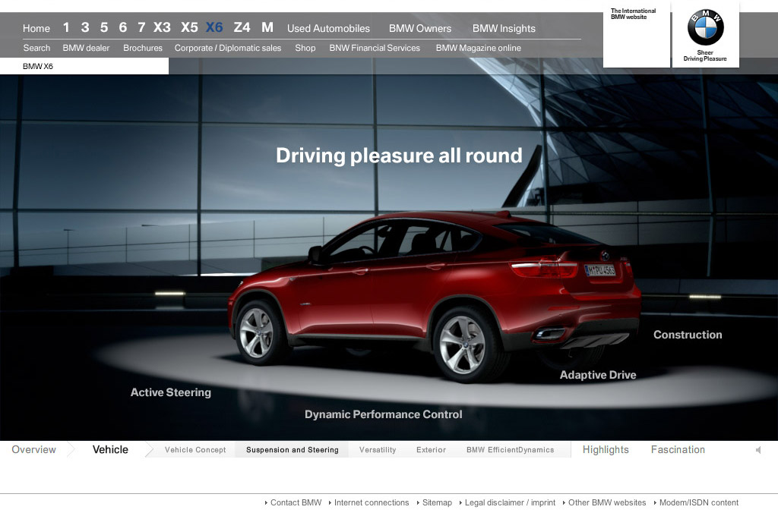Open BMW Financial Services

click(x=375, y=48)
